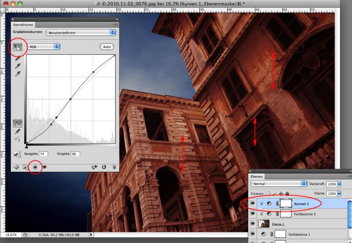Collapse the Korrekturen panel with double arrows

[x=117, y=20]
